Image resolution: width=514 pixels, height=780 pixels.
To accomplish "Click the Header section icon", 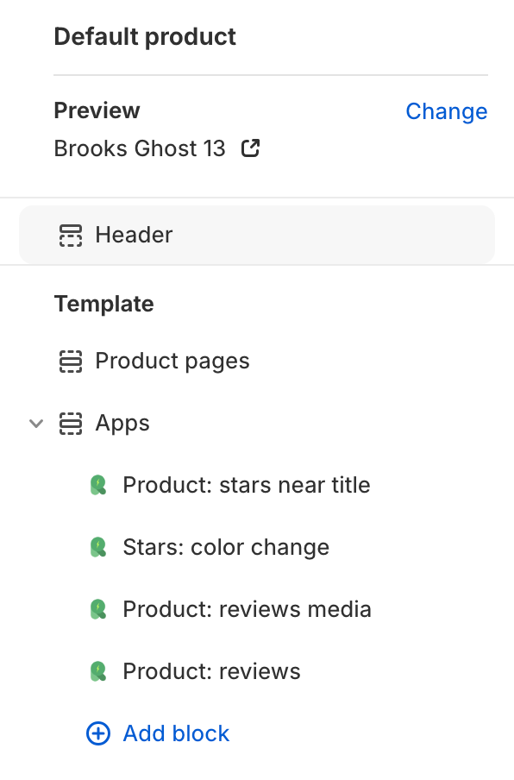I will (x=71, y=236).
